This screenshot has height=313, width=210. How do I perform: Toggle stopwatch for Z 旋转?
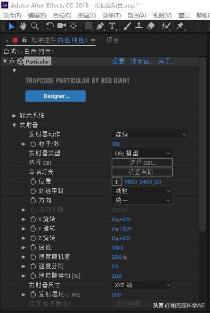point(33,238)
